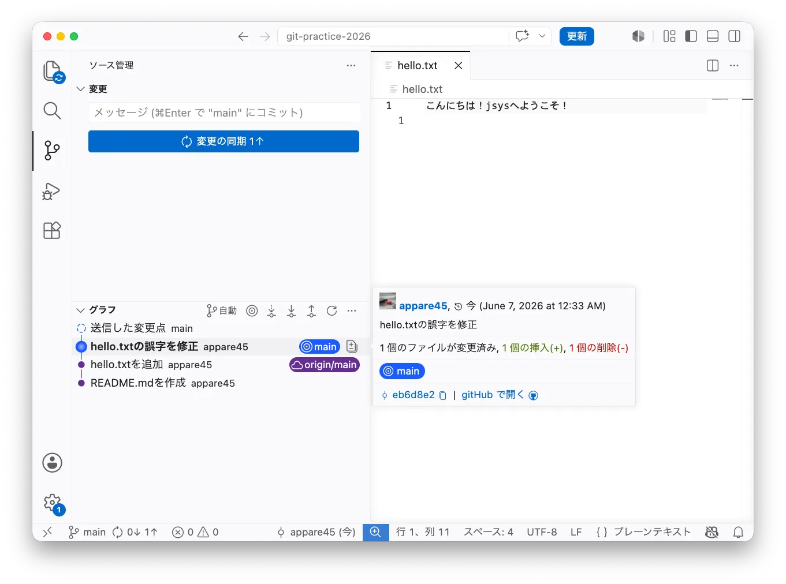
Task: Toggle the bottom panel visibility
Action: click(x=713, y=36)
